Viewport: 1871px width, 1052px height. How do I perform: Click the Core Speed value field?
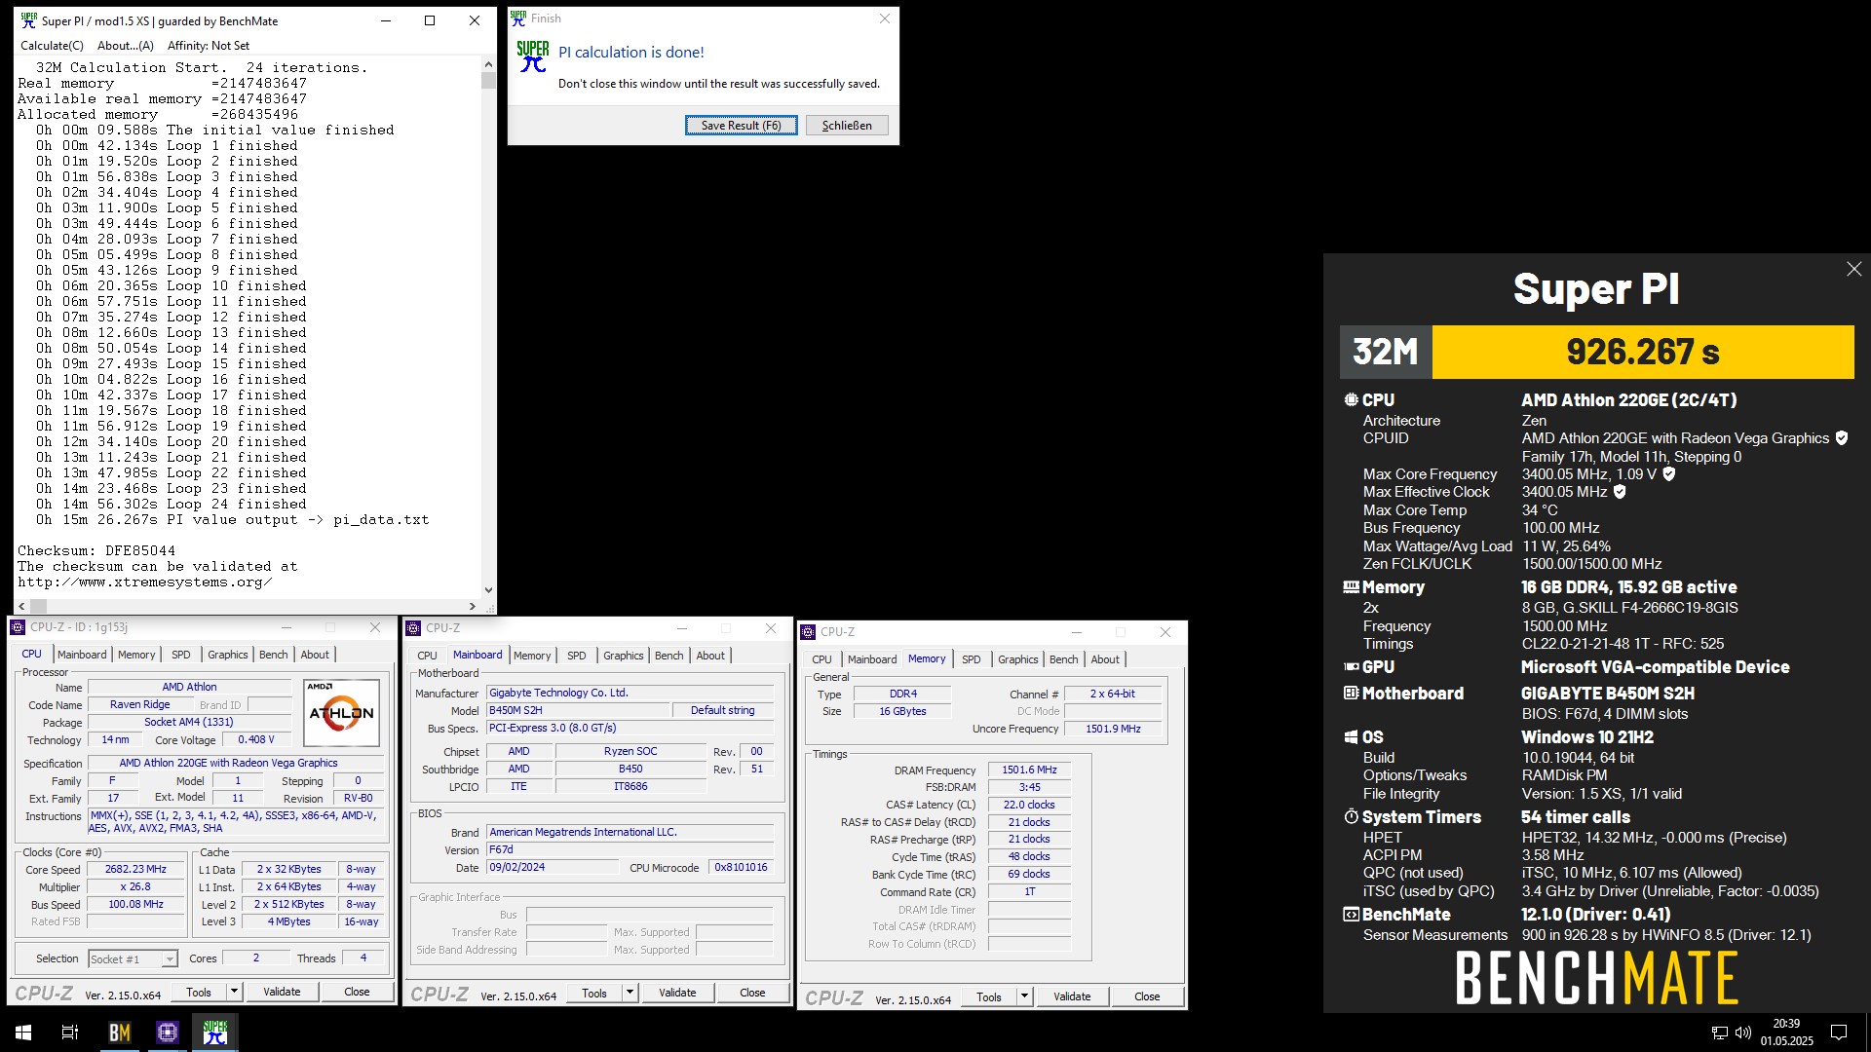tap(135, 869)
